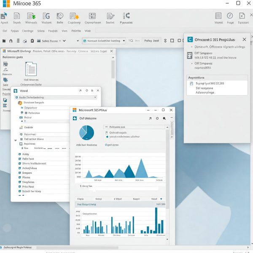Toggle the Pilsess checkbox

[x=20, y=178]
